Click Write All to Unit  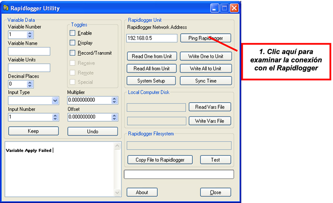pos(206,68)
